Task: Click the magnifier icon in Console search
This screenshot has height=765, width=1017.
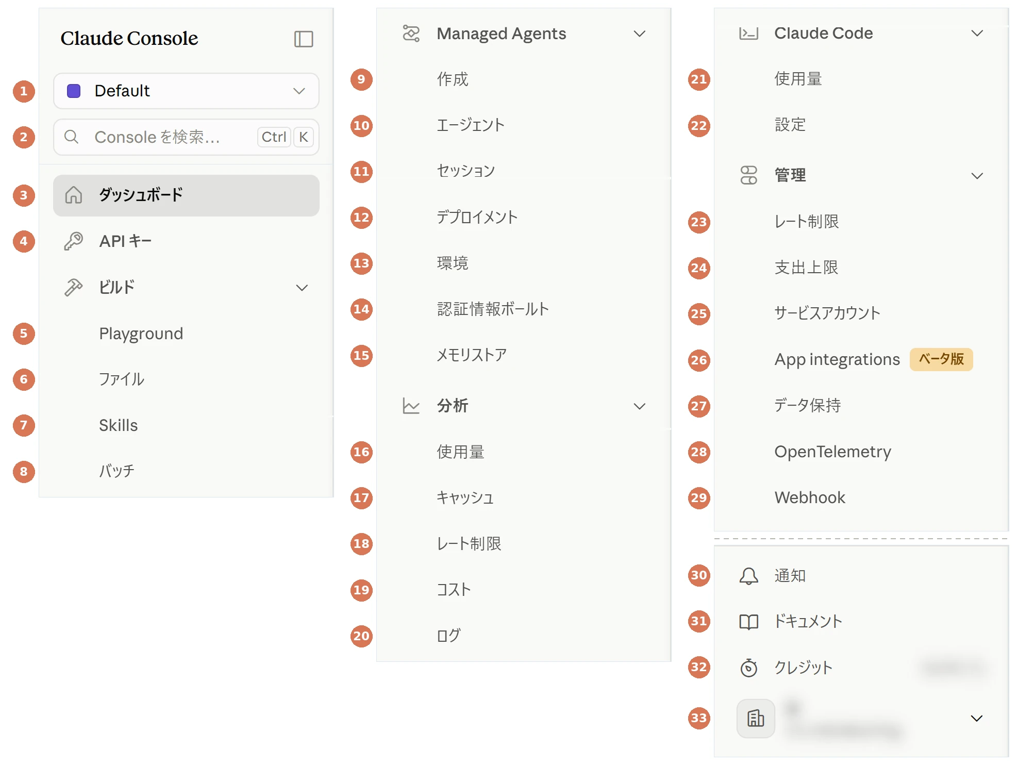Action: coord(71,137)
